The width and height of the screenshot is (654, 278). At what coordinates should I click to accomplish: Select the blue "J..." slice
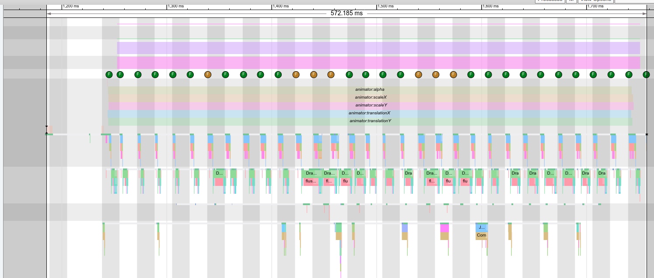481,228
